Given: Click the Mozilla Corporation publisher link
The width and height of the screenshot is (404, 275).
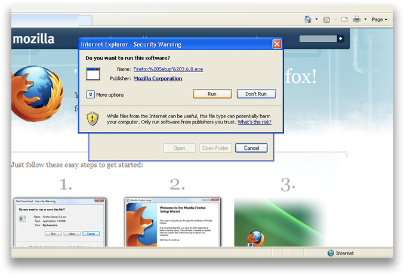Looking at the screenshot, I should pyautogui.click(x=158, y=79).
